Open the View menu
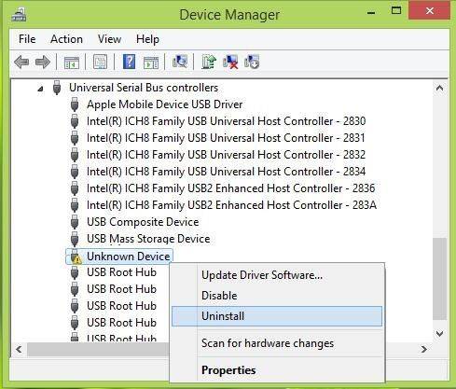456x389 pixels. (109, 39)
